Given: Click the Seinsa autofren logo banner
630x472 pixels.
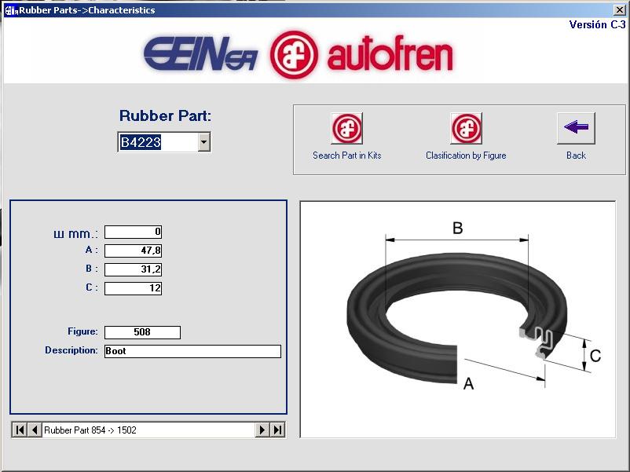Looking at the screenshot, I should coord(299,54).
